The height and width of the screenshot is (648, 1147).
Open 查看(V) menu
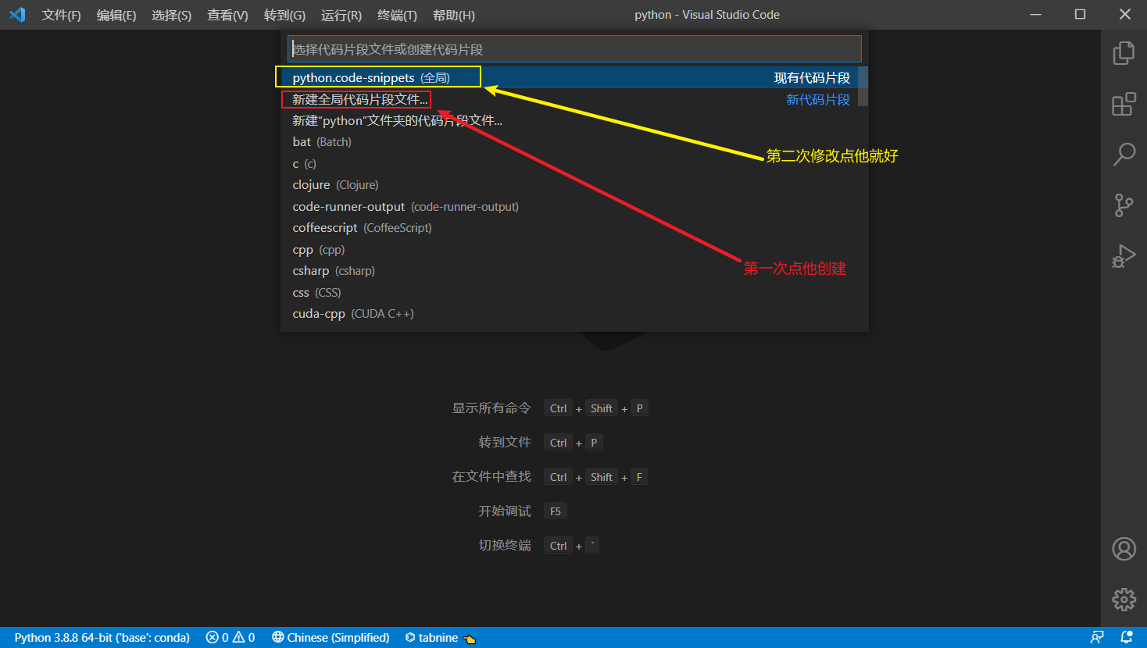[227, 15]
